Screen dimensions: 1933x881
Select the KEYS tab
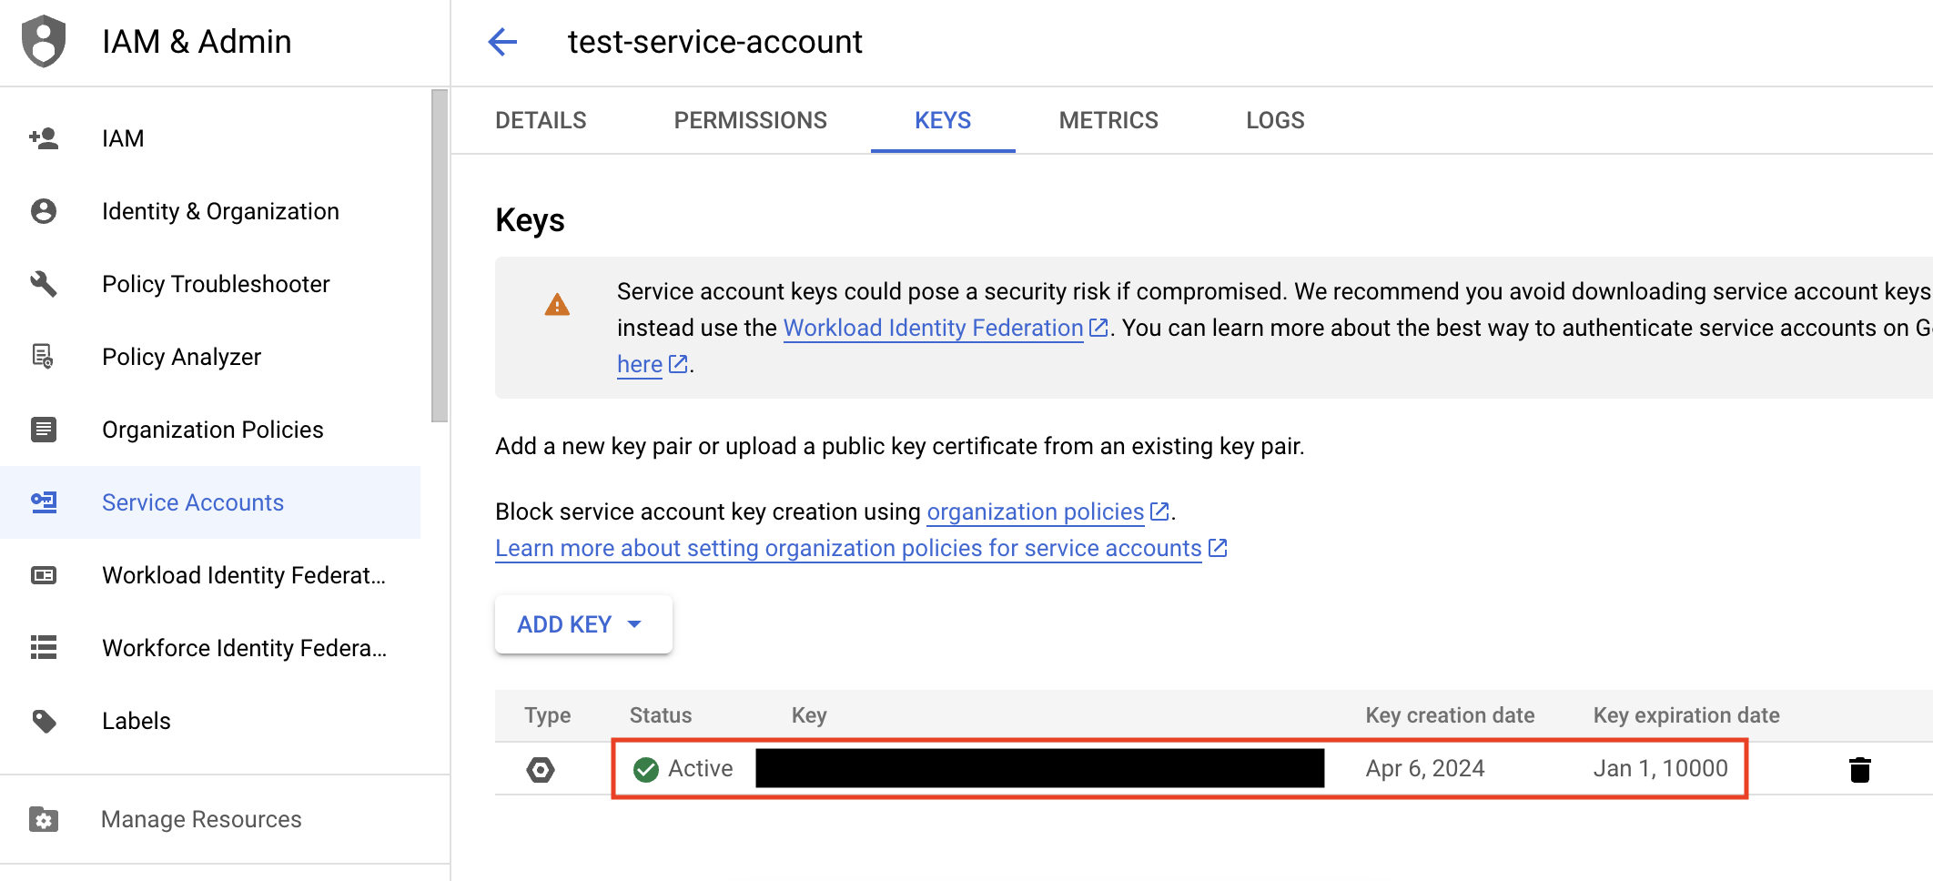pos(943,120)
